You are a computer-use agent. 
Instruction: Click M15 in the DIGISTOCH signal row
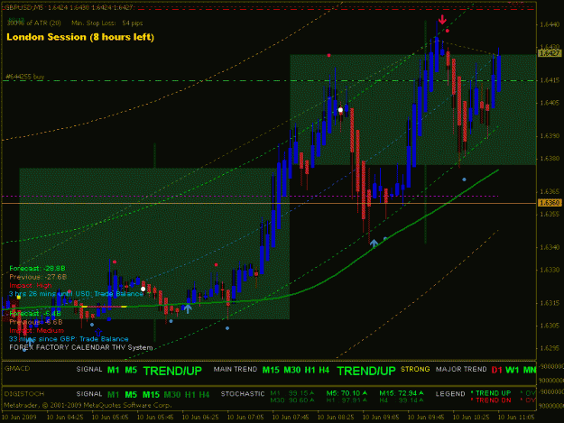click(151, 395)
